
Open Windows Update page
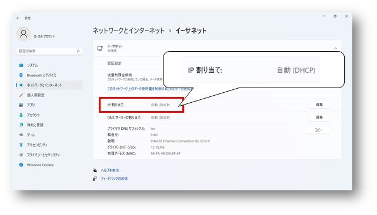tap(49, 165)
